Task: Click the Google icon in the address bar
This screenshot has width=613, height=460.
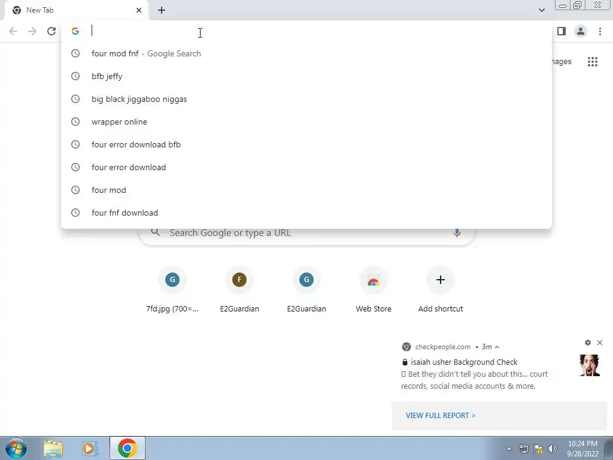Action: click(75, 31)
